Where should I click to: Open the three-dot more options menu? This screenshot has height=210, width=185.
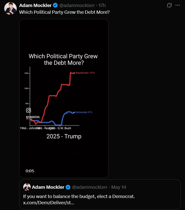(178, 5)
